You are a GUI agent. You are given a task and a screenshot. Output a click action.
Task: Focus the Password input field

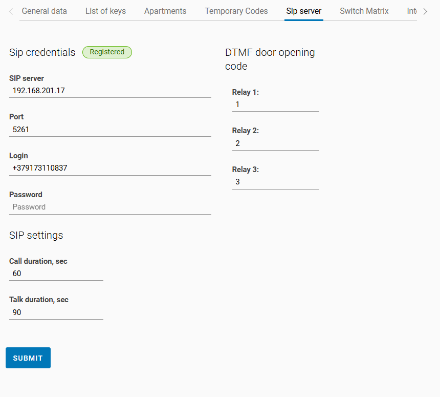(x=110, y=207)
